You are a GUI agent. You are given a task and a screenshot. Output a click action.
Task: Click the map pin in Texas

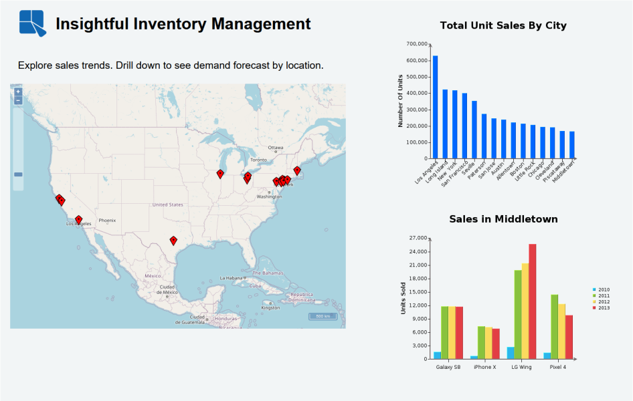[173, 239]
